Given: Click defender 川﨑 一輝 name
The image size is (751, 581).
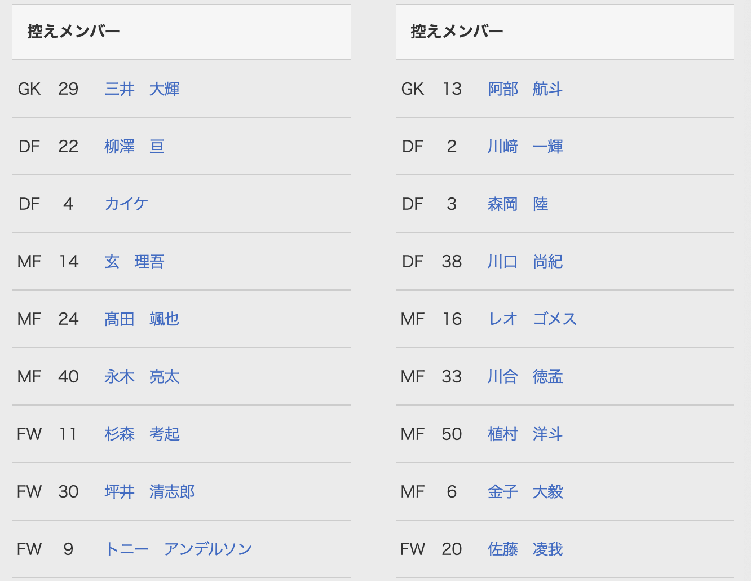Looking at the screenshot, I should 525,147.
